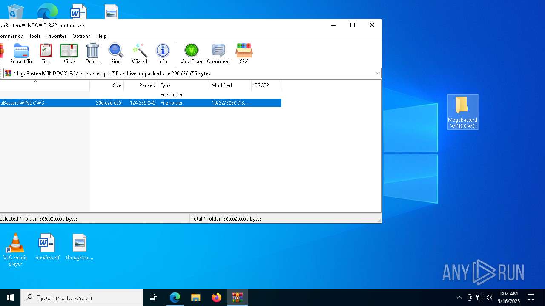
Task: Open the Tools menu
Action: click(x=34, y=36)
